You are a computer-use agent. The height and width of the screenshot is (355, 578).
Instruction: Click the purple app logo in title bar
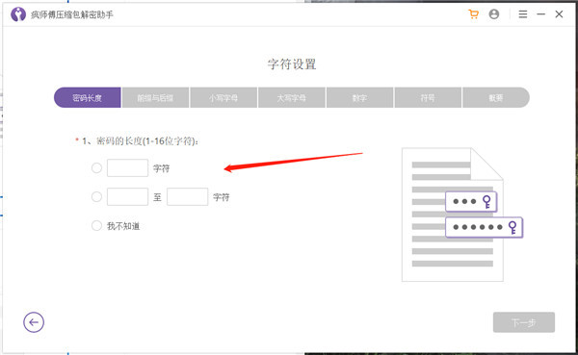coord(18,14)
